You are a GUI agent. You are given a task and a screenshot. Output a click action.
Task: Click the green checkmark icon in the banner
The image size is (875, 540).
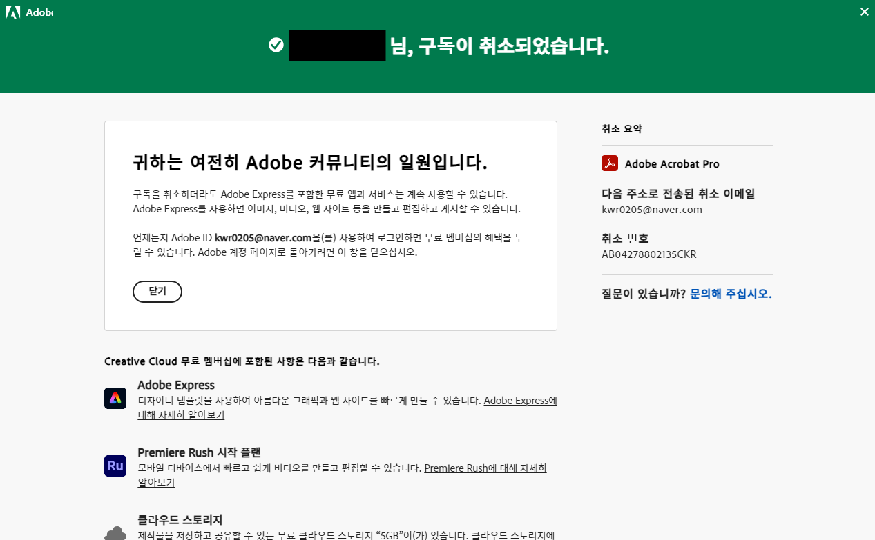[x=276, y=46]
